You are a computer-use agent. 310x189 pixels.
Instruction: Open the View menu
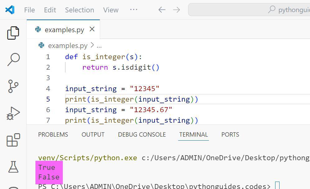tap(111, 10)
